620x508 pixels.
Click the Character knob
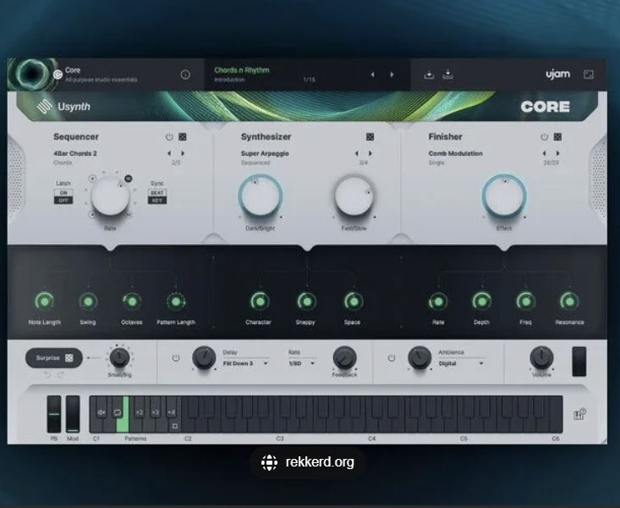(x=260, y=301)
